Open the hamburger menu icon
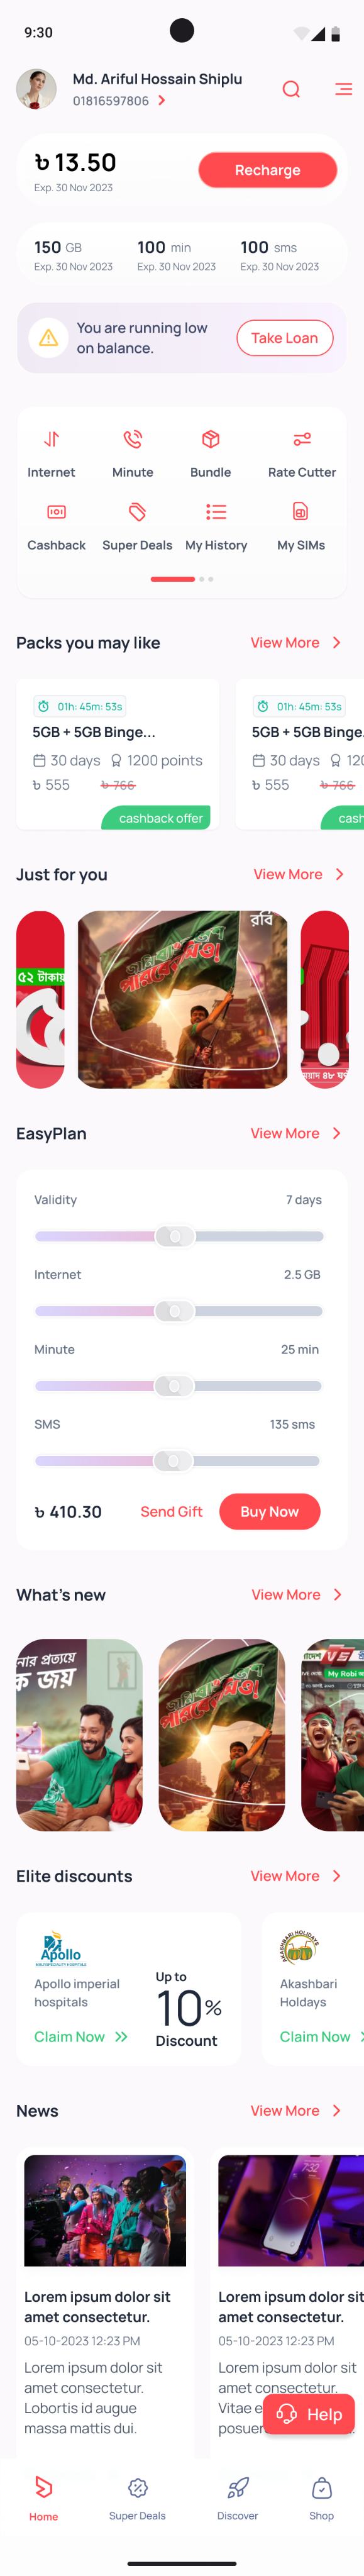This screenshot has height=2576, width=364. (343, 89)
